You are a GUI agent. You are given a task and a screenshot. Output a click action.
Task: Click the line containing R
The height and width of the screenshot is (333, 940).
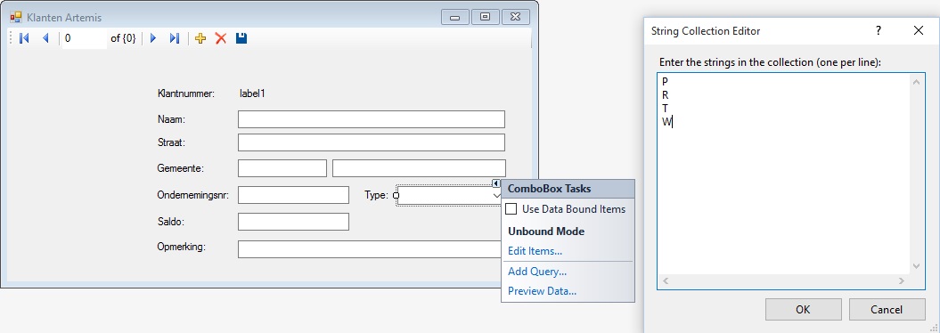click(x=666, y=94)
